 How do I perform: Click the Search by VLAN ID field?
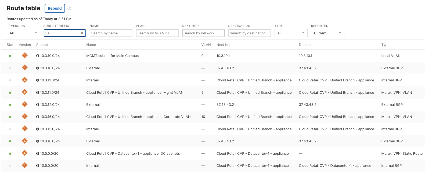click(157, 33)
